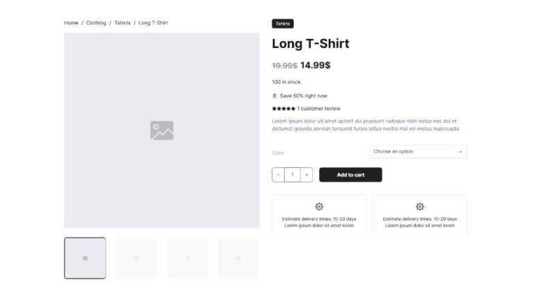Click the gear icon in left delivery card
Viewport: 533px width, 300px height.
tap(319, 206)
